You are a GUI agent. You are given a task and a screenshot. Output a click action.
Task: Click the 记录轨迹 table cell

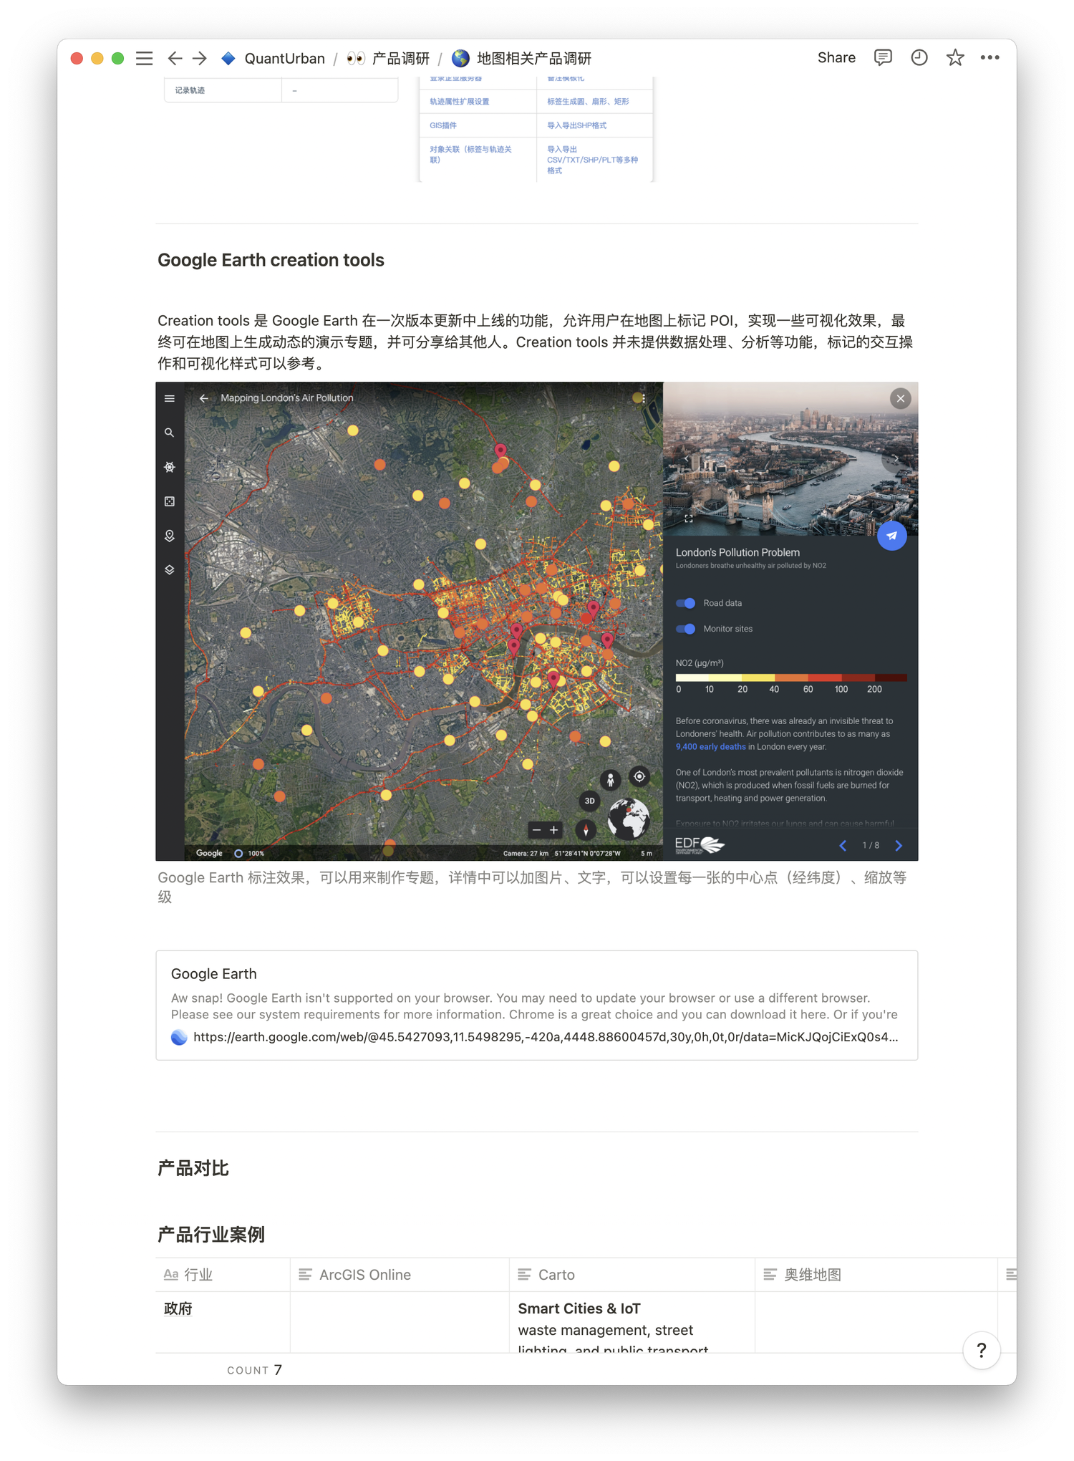(x=223, y=90)
